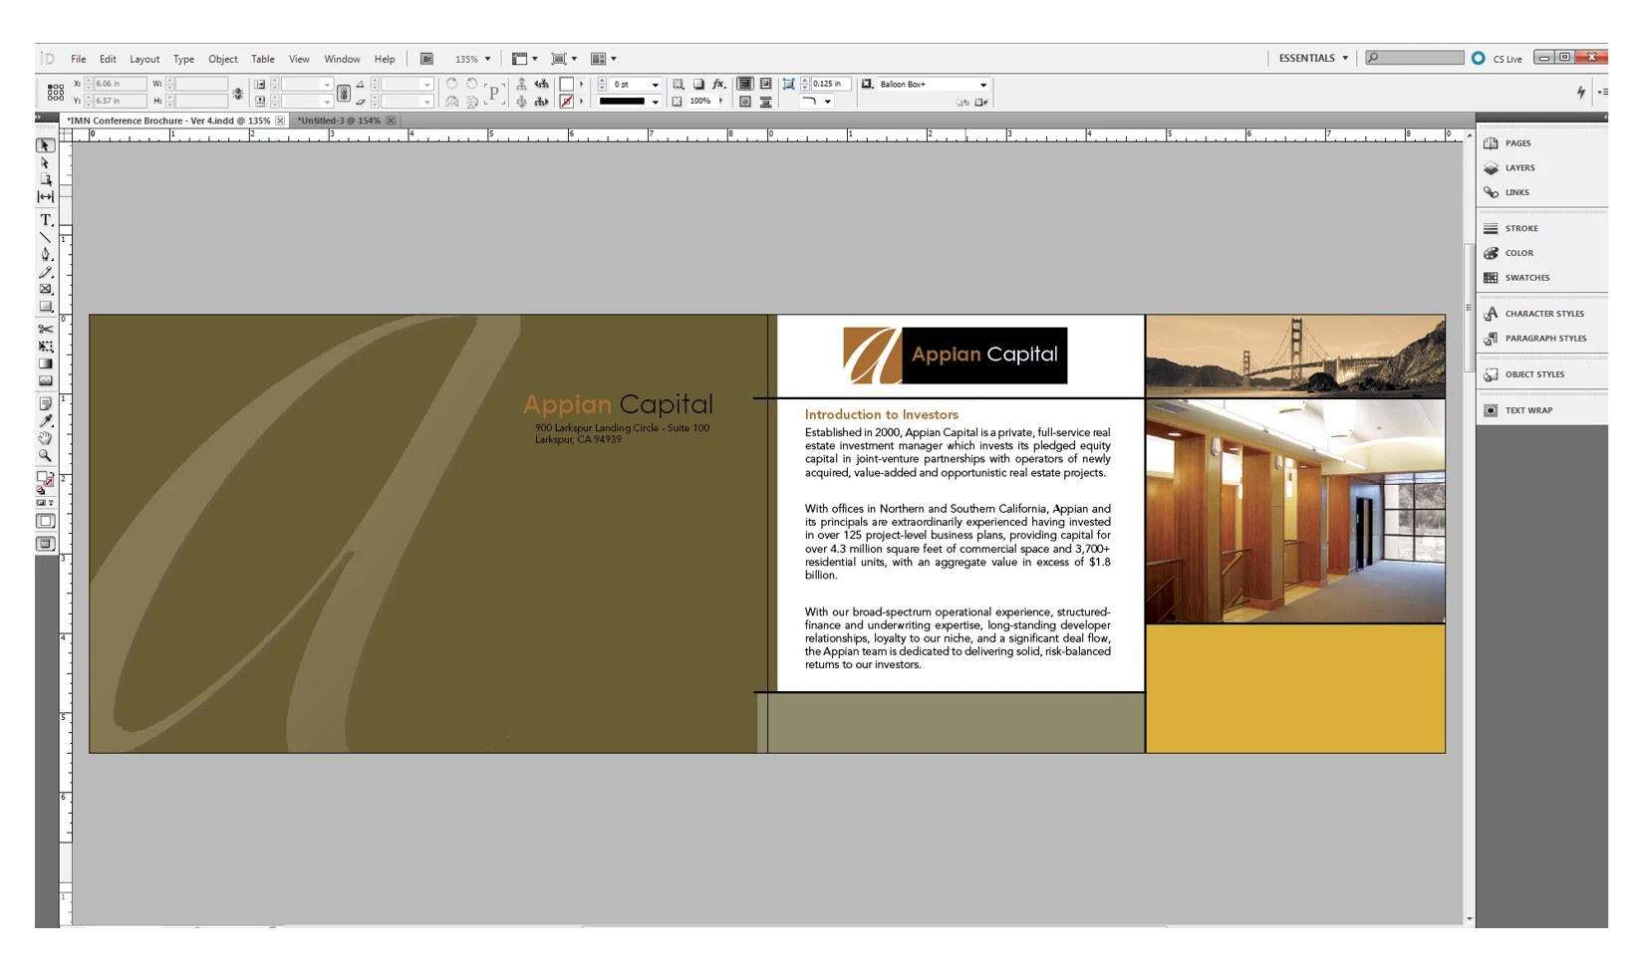
Task: Click the X position field 6.06 in
Action: [119, 85]
